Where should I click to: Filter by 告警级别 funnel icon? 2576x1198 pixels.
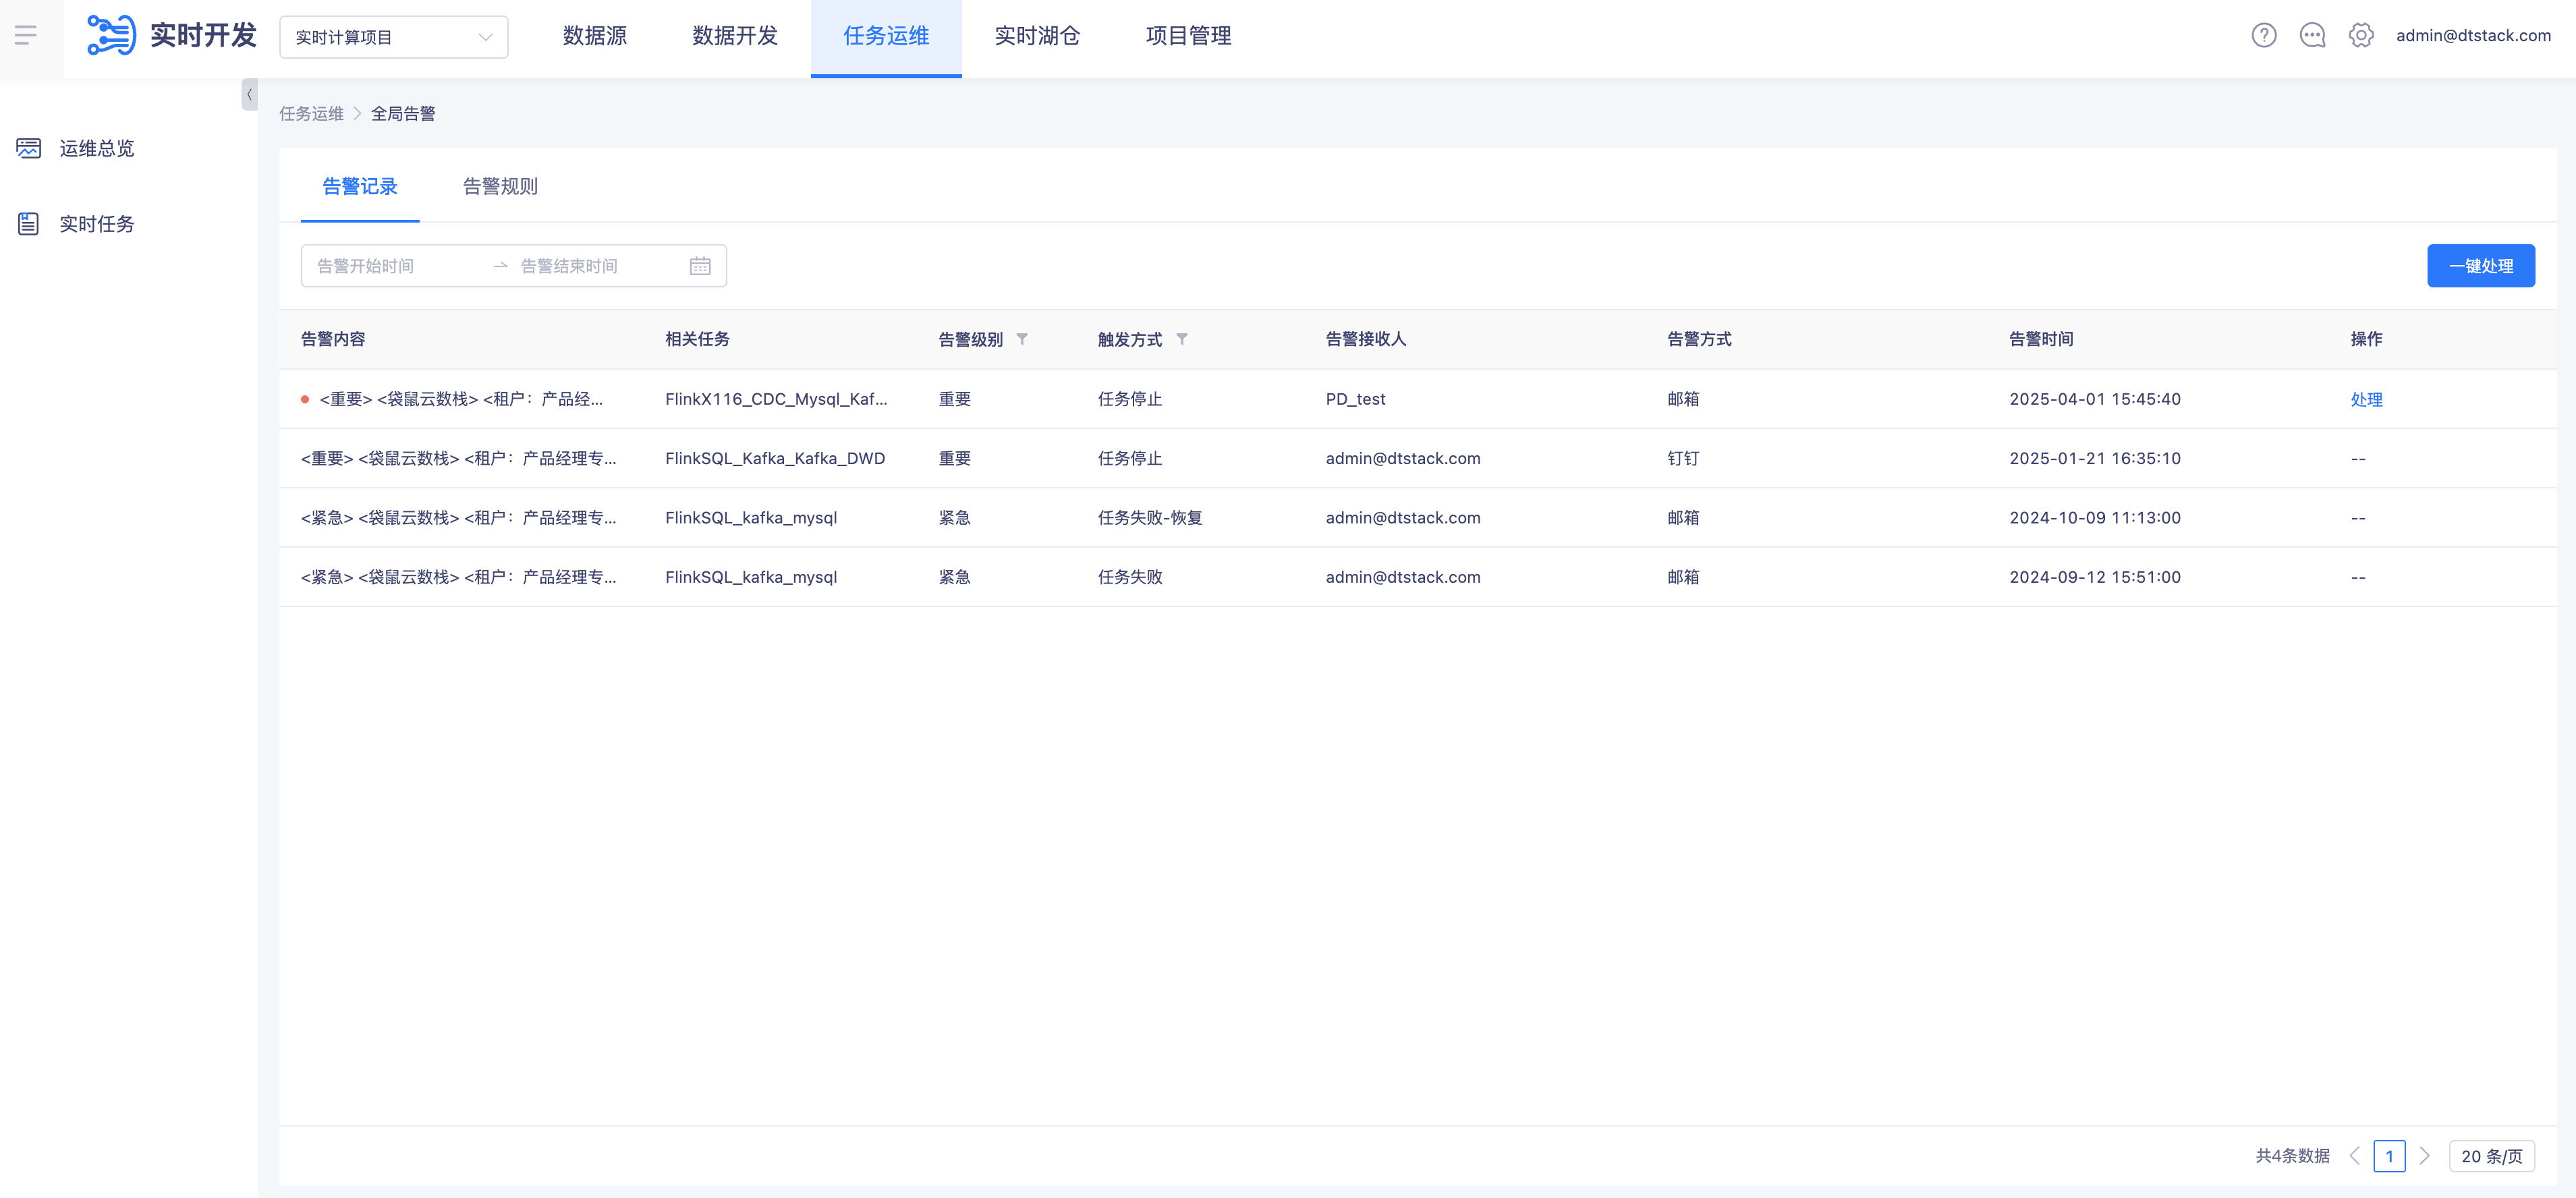tap(1022, 339)
